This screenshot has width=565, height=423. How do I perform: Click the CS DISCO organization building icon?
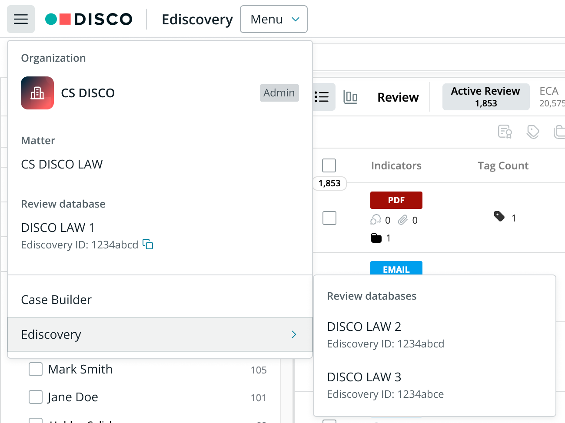tap(37, 93)
